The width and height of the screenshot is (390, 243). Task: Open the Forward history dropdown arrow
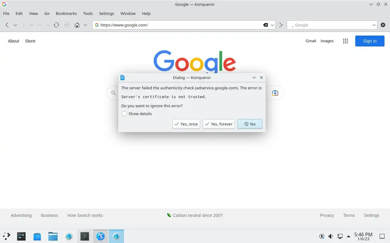click(31, 25)
